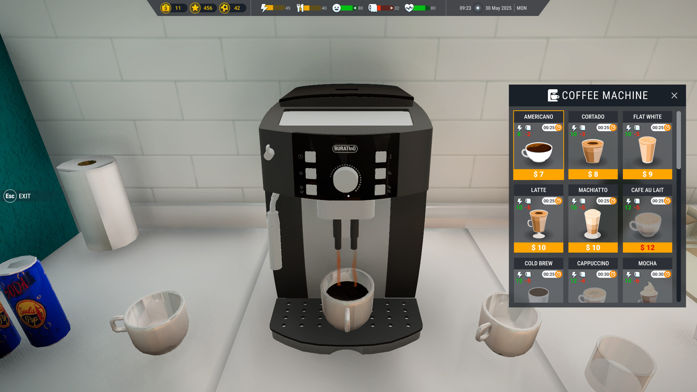Viewport: 697px width, 392px height.
Task: Click the $8 price button under Cortado
Action: point(593,175)
